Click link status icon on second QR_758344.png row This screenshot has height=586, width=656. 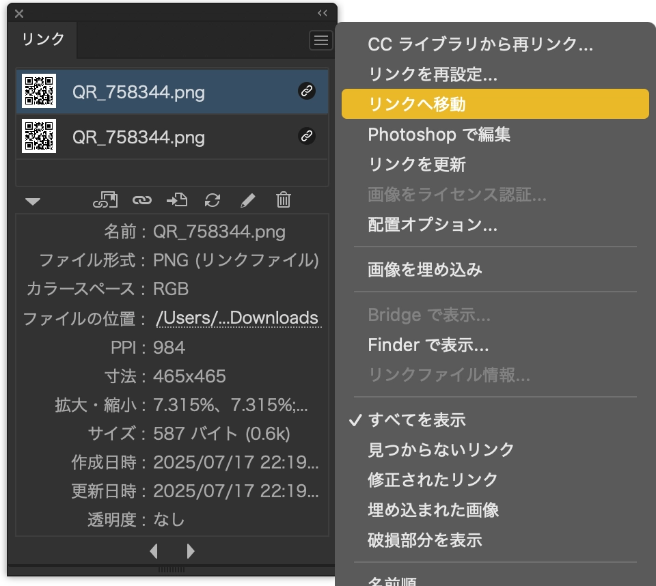[307, 136]
